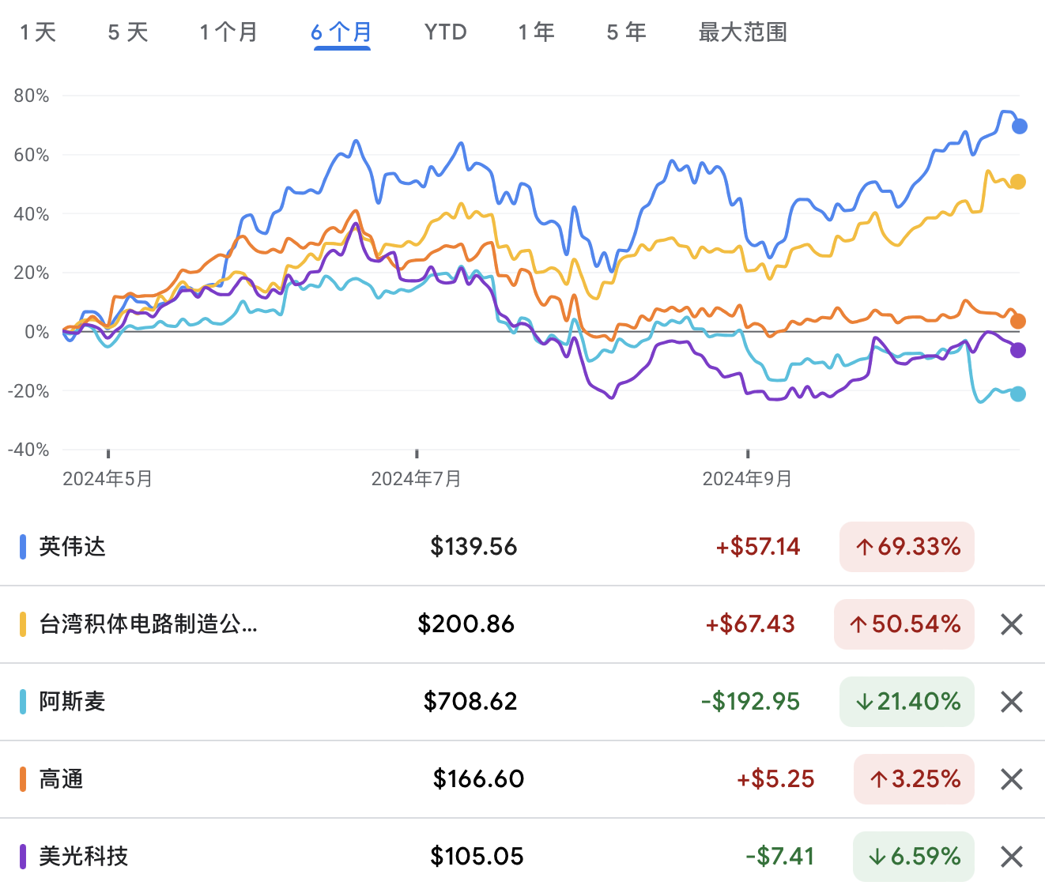Click the 21.40% decline badge

pyautogui.click(x=907, y=702)
